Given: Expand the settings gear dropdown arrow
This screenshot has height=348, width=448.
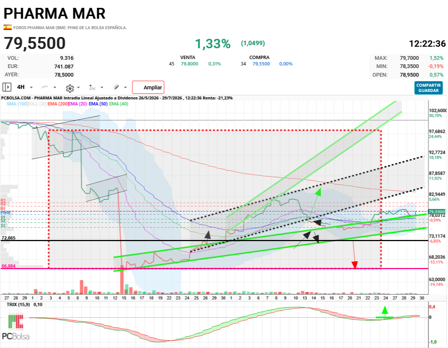Looking at the screenshot, I should pyautogui.click(x=78, y=88).
